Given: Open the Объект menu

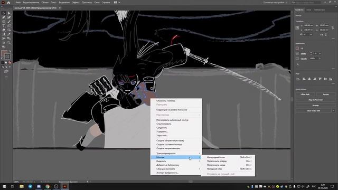Looking at the screenshot, I should (45, 3).
